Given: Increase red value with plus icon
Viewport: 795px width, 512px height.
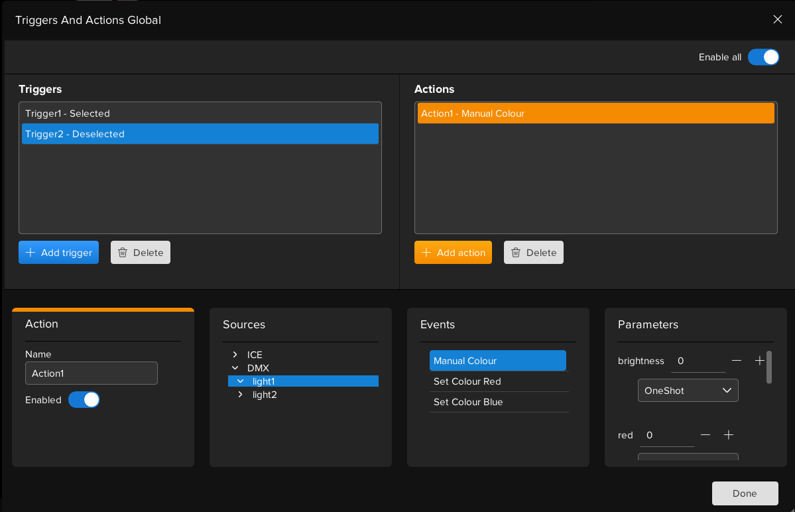Looking at the screenshot, I should click(729, 435).
